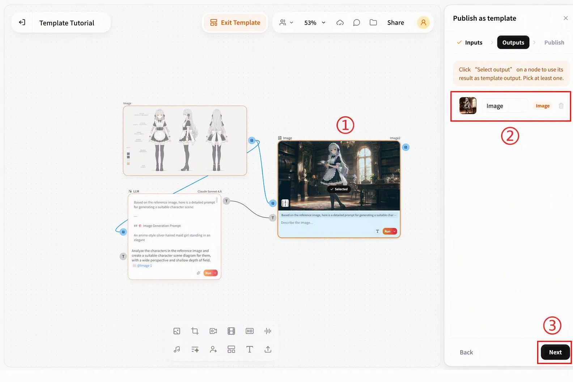573x382 pixels.
Task: Click the template layout icon in bottom toolbar
Action: pos(231,349)
